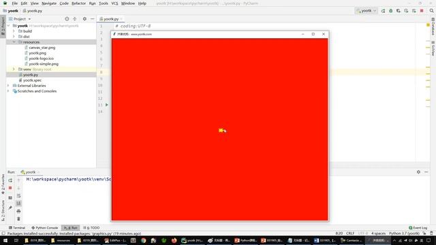Open yootk.py in project tree
The width and height of the screenshot is (436, 245).
click(30, 75)
